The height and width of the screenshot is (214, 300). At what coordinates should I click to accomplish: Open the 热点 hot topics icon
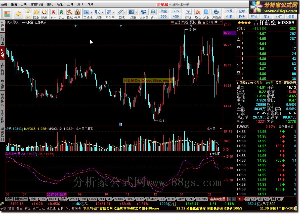(197, 14)
